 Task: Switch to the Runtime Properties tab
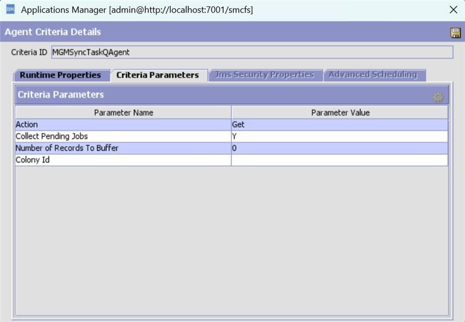point(60,75)
